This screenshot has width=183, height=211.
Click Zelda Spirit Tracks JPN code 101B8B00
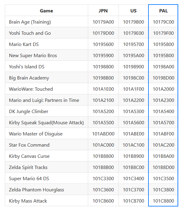(103, 167)
